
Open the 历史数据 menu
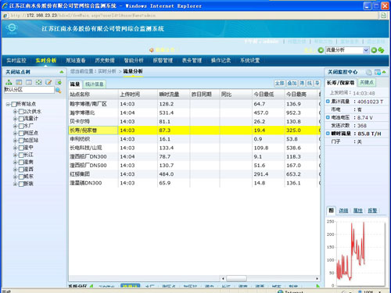click(105, 60)
